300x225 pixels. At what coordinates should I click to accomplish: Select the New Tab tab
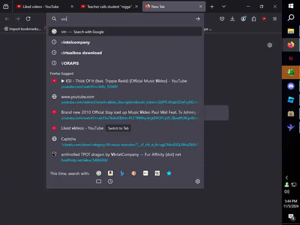pos(174,6)
